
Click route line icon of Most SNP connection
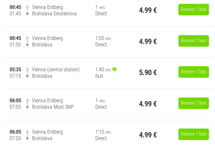(27, 104)
